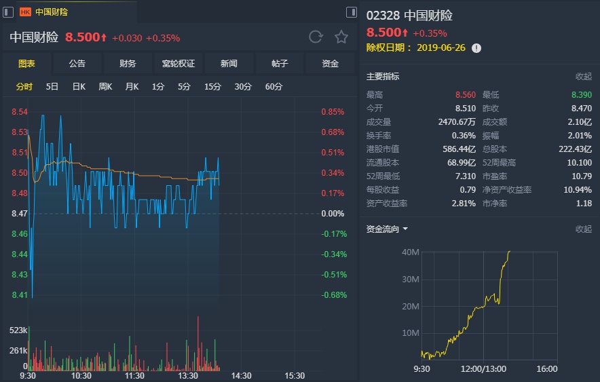Click the 换手率 value 0.36%
600x382 pixels.
click(x=464, y=136)
